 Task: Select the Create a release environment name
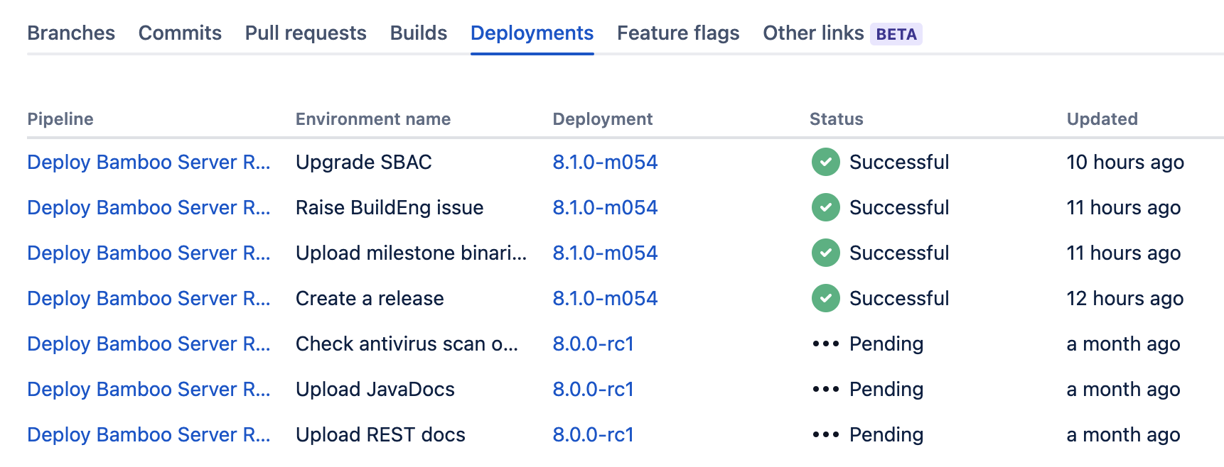click(x=370, y=298)
